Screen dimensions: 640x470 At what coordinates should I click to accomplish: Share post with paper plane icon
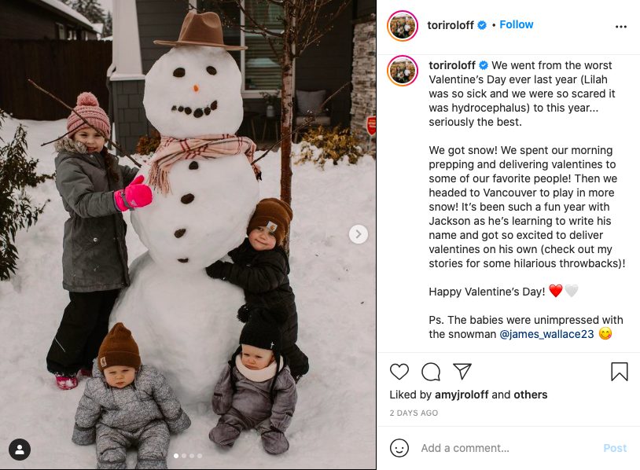coord(462,371)
